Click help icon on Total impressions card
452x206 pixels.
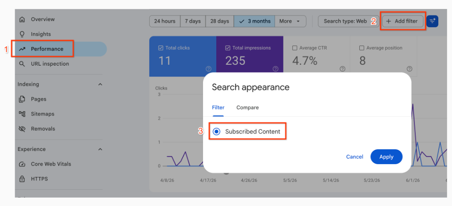pos(275,69)
